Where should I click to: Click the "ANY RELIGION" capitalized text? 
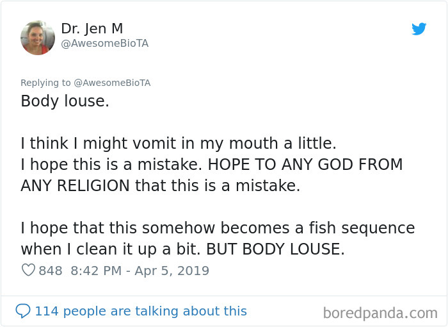[74, 186]
